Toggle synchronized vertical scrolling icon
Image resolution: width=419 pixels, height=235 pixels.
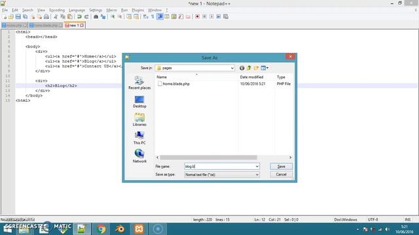pyautogui.click(x=129, y=17)
